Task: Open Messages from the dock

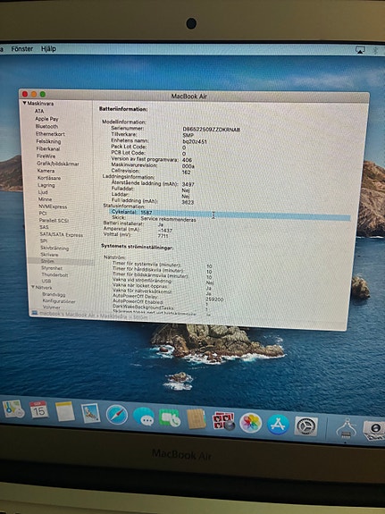Action: pyautogui.click(x=144, y=417)
